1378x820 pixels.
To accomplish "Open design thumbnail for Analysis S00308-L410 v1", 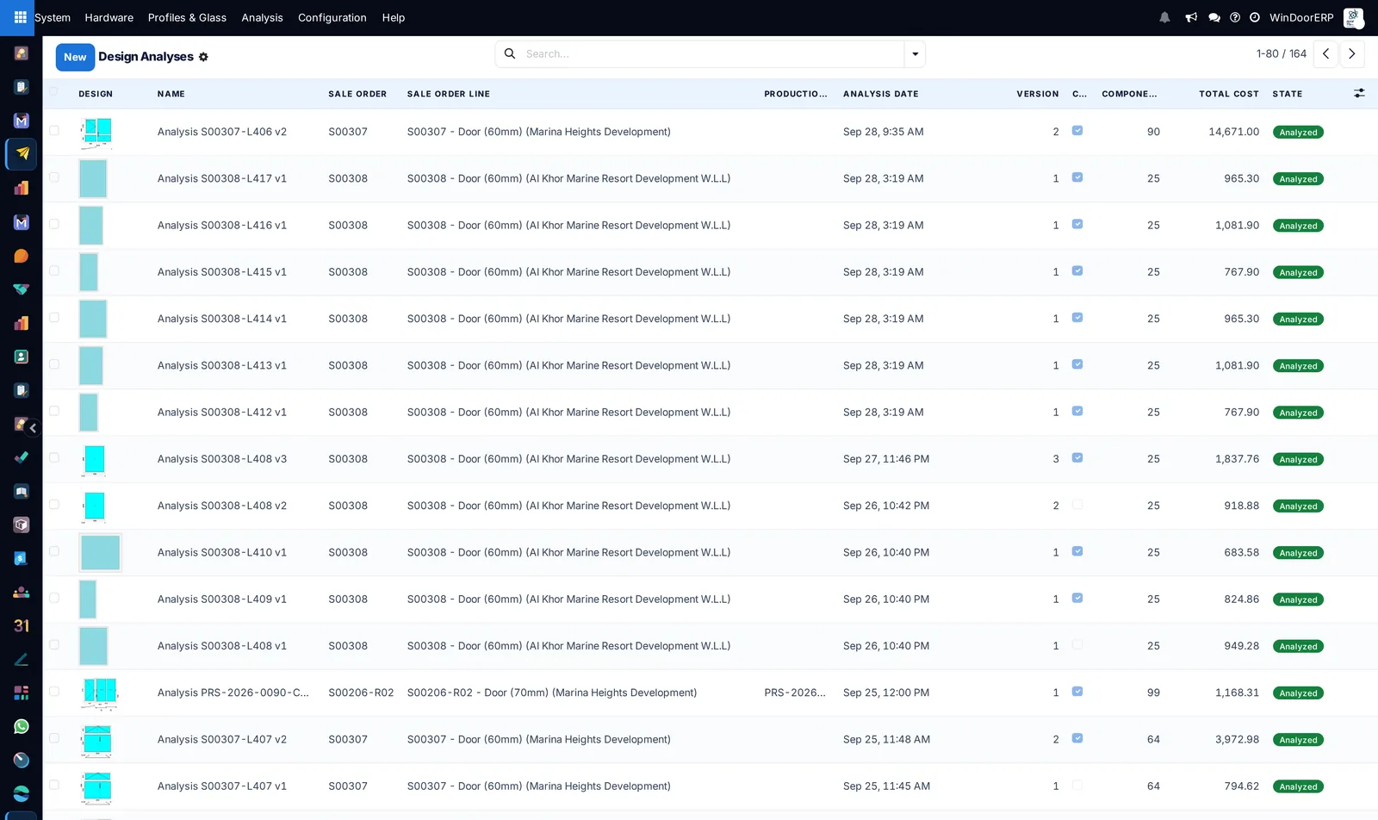I will pos(100,553).
